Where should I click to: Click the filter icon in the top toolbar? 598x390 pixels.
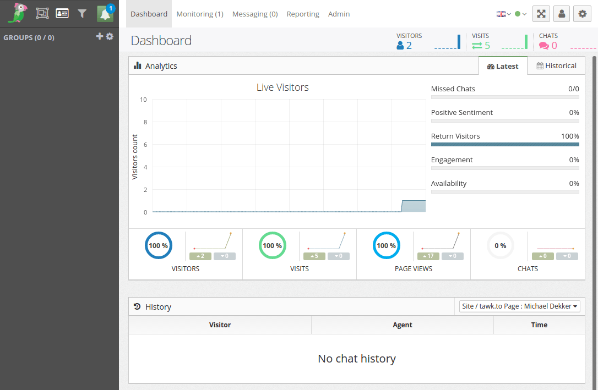[81, 13]
